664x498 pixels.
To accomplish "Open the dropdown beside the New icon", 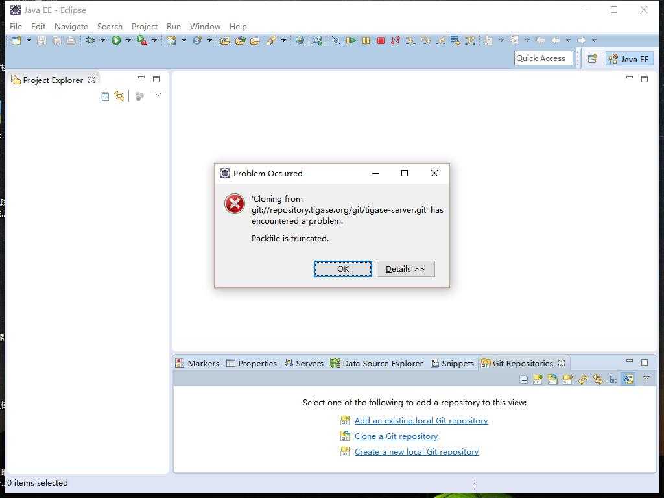I will [x=29, y=40].
